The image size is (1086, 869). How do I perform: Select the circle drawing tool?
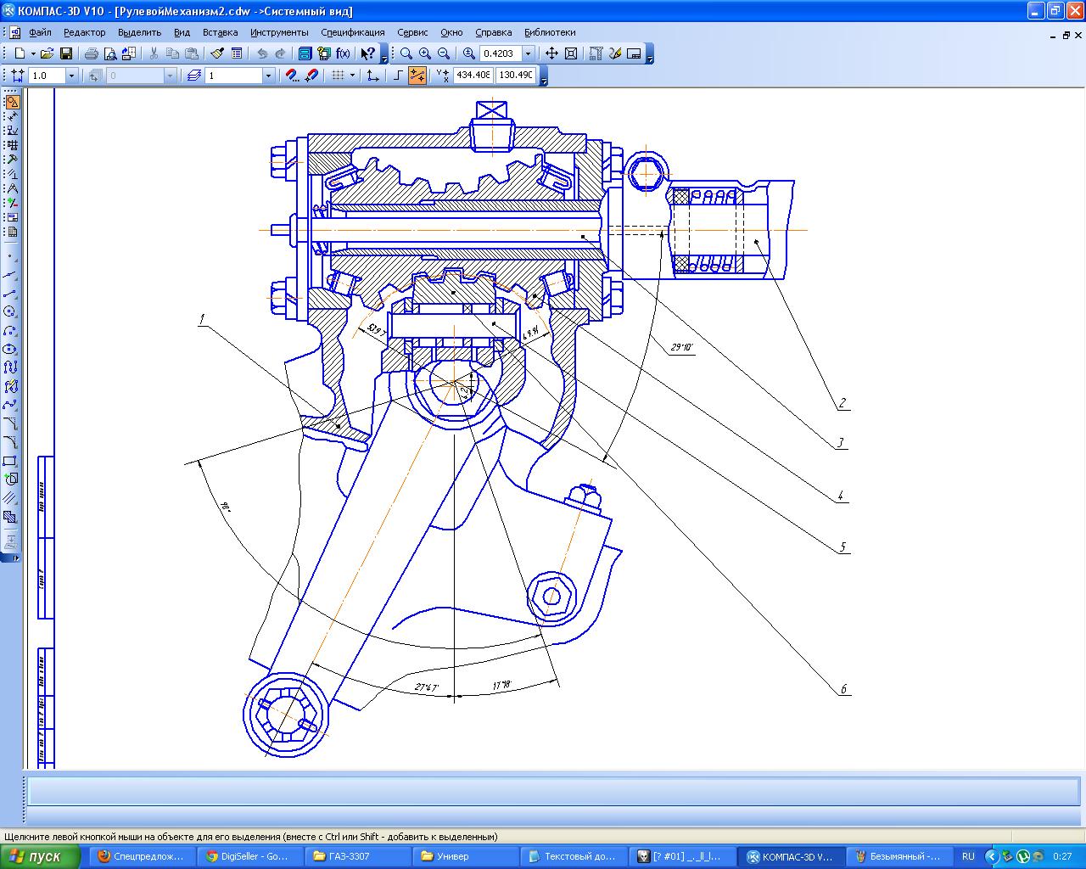[10, 311]
